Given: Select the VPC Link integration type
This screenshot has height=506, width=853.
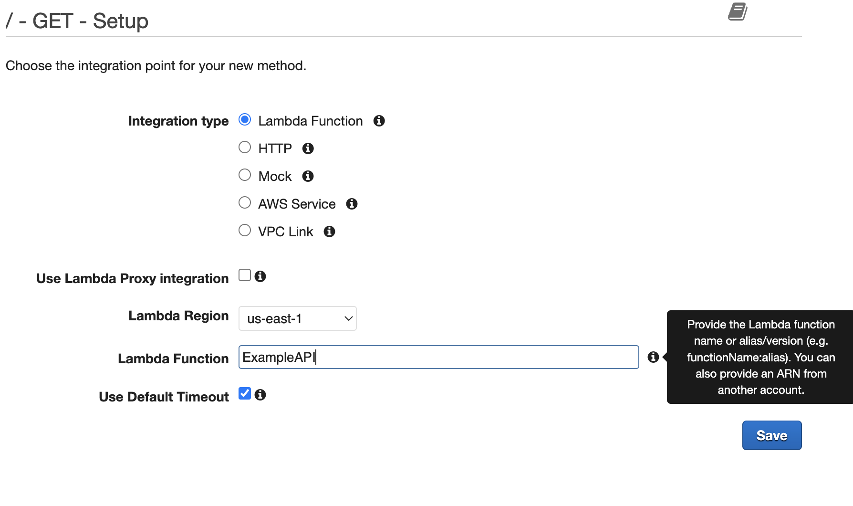Looking at the screenshot, I should tap(244, 230).
